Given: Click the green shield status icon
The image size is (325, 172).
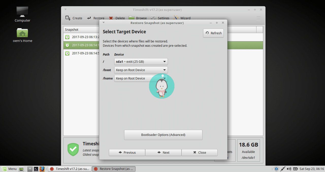Looking at the screenshot, I should pyautogui.click(x=73, y=149).
